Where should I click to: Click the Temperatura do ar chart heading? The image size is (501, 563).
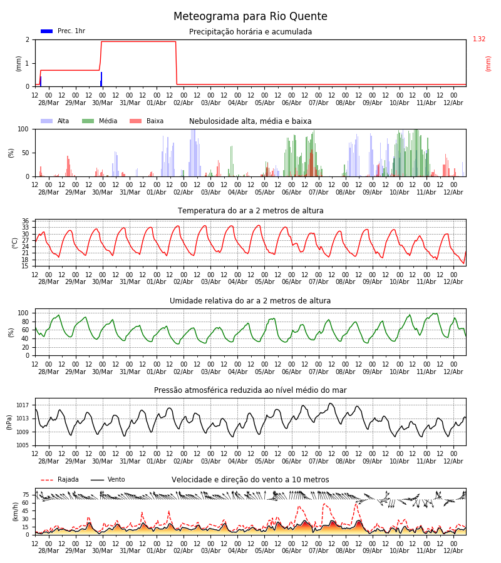(250, 210)
